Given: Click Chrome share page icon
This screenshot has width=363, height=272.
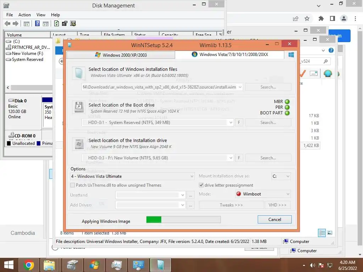Looking at the screenshot, I should (296, 19).
